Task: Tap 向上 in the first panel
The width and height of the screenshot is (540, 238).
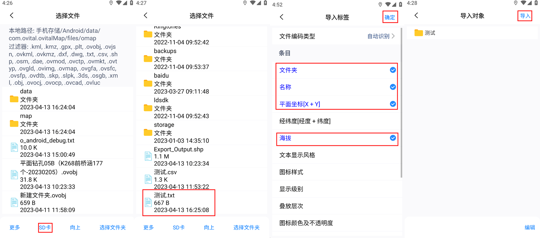Action: tap(75, 228)
